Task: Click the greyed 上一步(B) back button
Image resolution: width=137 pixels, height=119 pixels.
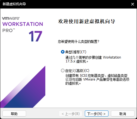Action: [71, 114]
